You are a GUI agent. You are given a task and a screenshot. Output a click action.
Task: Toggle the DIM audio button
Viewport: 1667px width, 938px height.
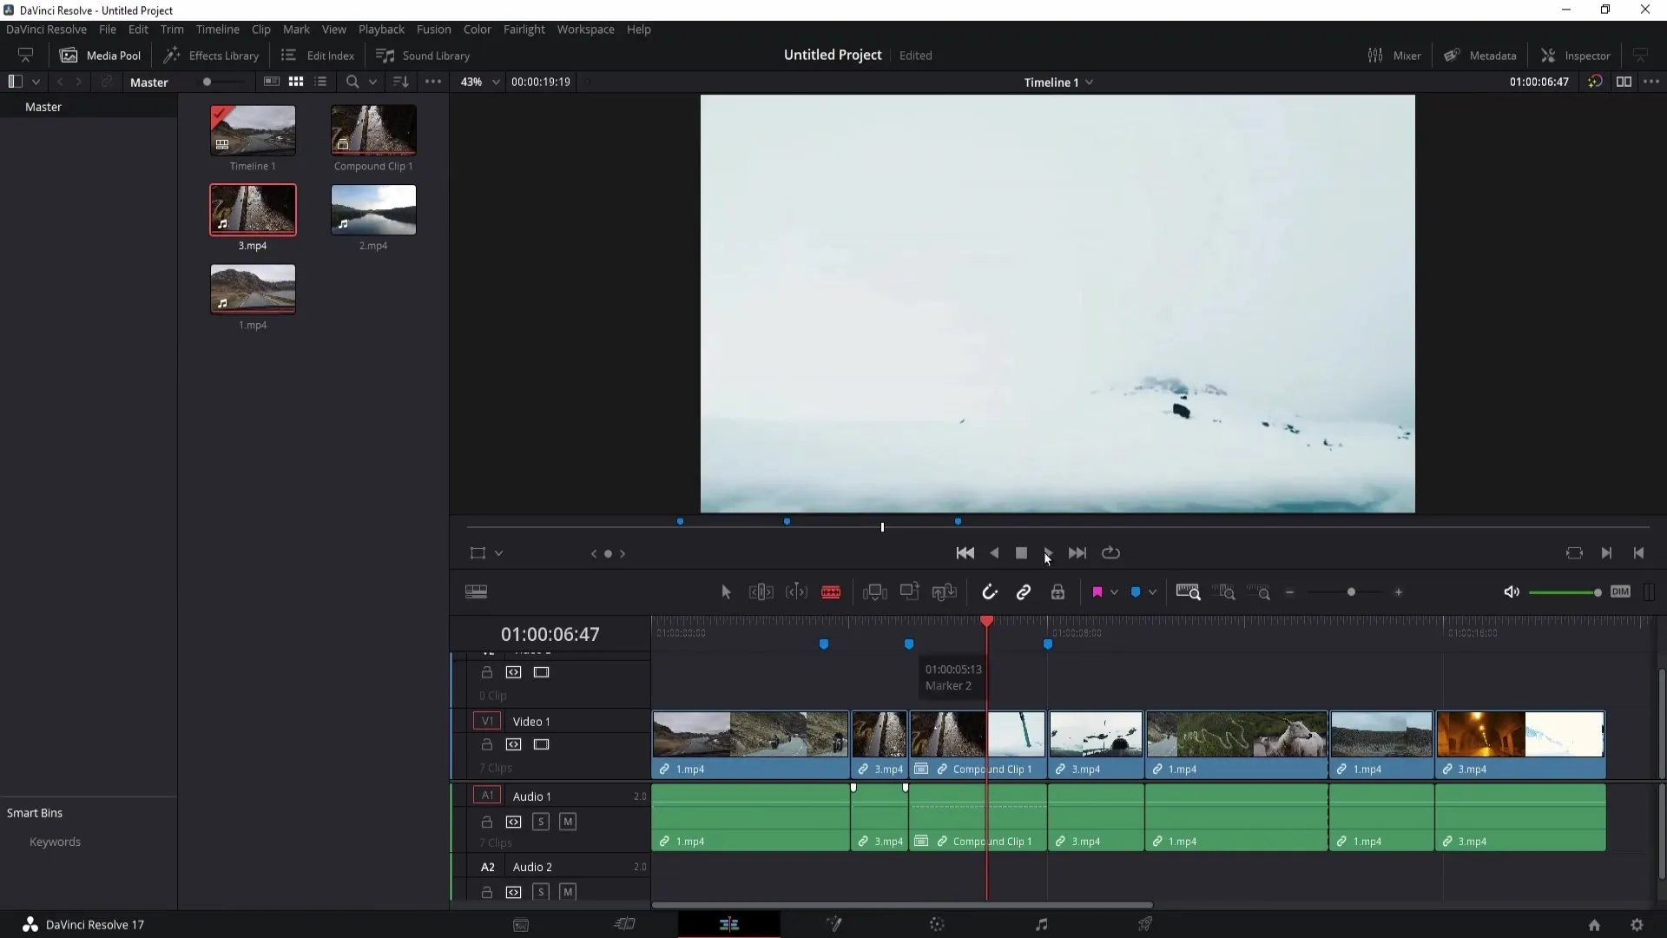(x=1620, y=591)
